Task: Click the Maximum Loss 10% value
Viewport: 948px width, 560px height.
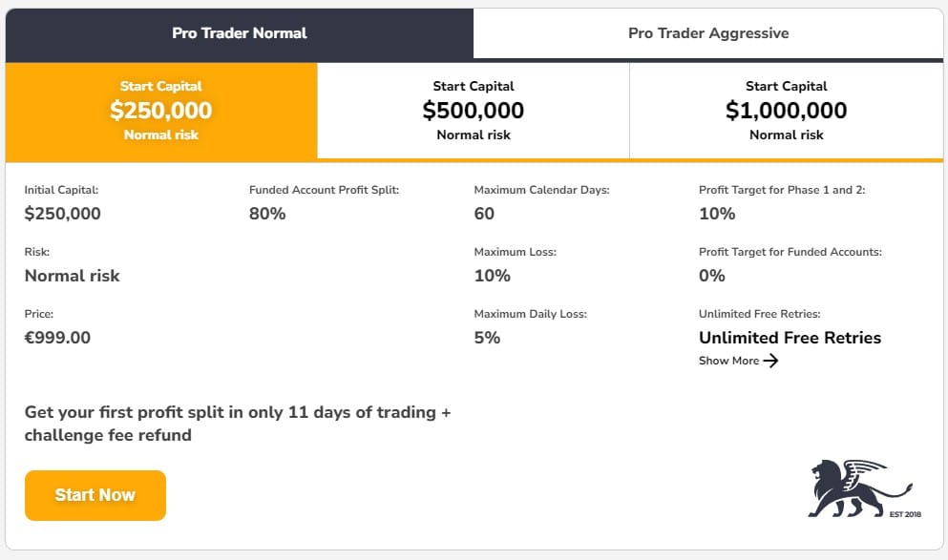Action: tap(492, 276)
